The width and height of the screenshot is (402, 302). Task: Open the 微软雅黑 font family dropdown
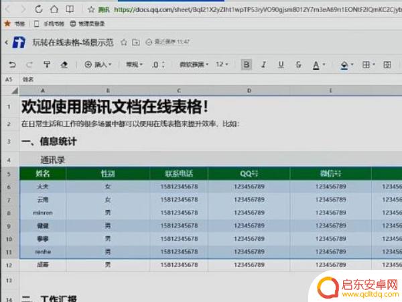(194, 64)
